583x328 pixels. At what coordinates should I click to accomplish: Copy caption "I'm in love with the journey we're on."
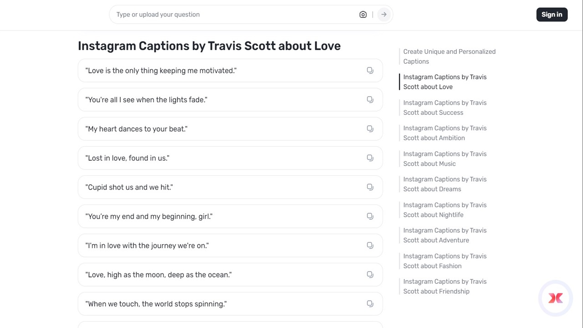point(370,246)
